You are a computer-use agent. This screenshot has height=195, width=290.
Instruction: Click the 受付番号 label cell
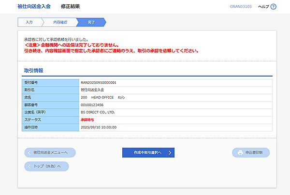click(50, 82)
